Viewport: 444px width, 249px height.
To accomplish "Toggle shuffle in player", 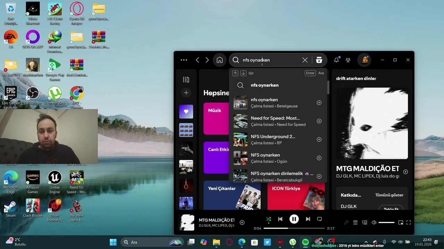I will [x=268, y=219].
